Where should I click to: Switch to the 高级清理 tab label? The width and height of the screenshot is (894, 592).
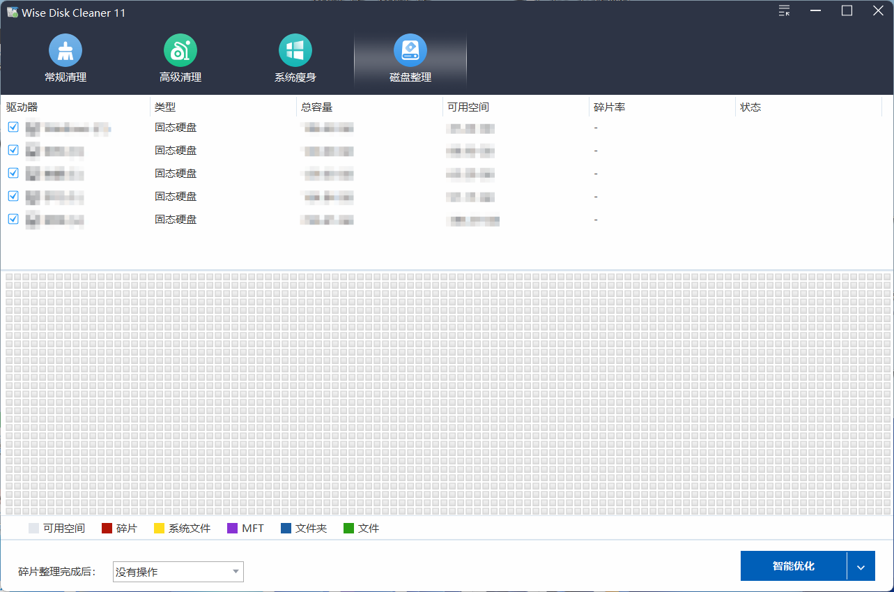tap(180, 77)
